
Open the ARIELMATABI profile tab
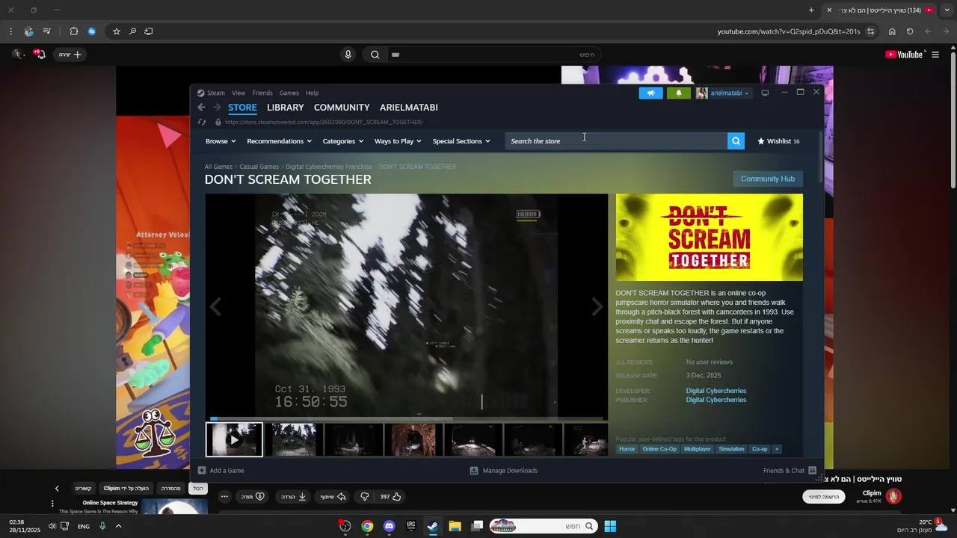(x=409, y=108)
